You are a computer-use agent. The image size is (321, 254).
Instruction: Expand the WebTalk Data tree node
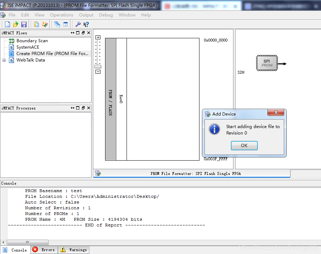pos(4,60)
